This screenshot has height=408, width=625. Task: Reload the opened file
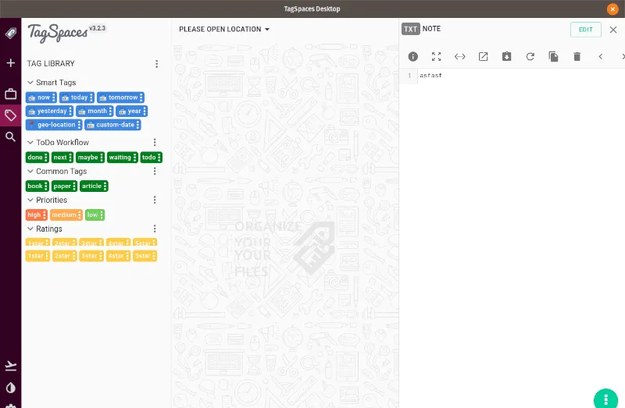coord(530,57)
